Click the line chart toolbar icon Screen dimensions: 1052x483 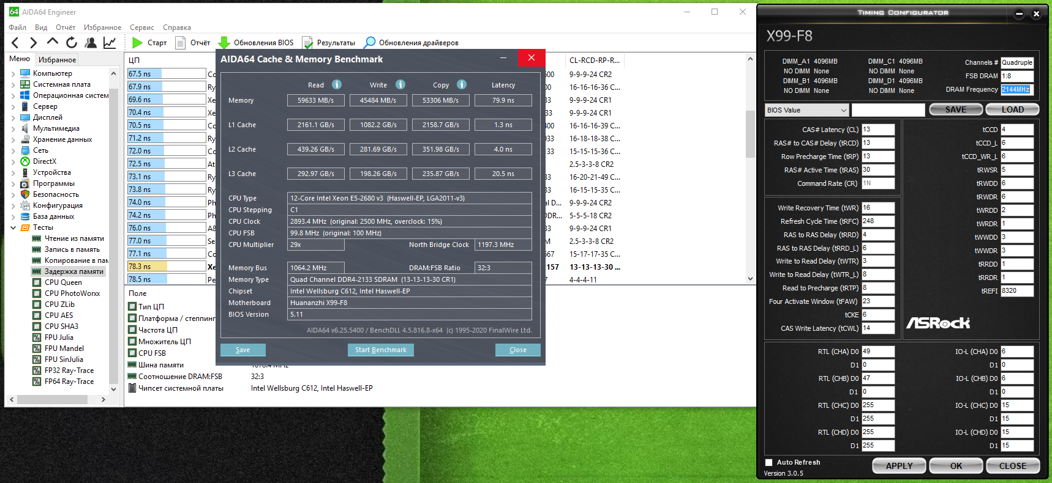110,42
